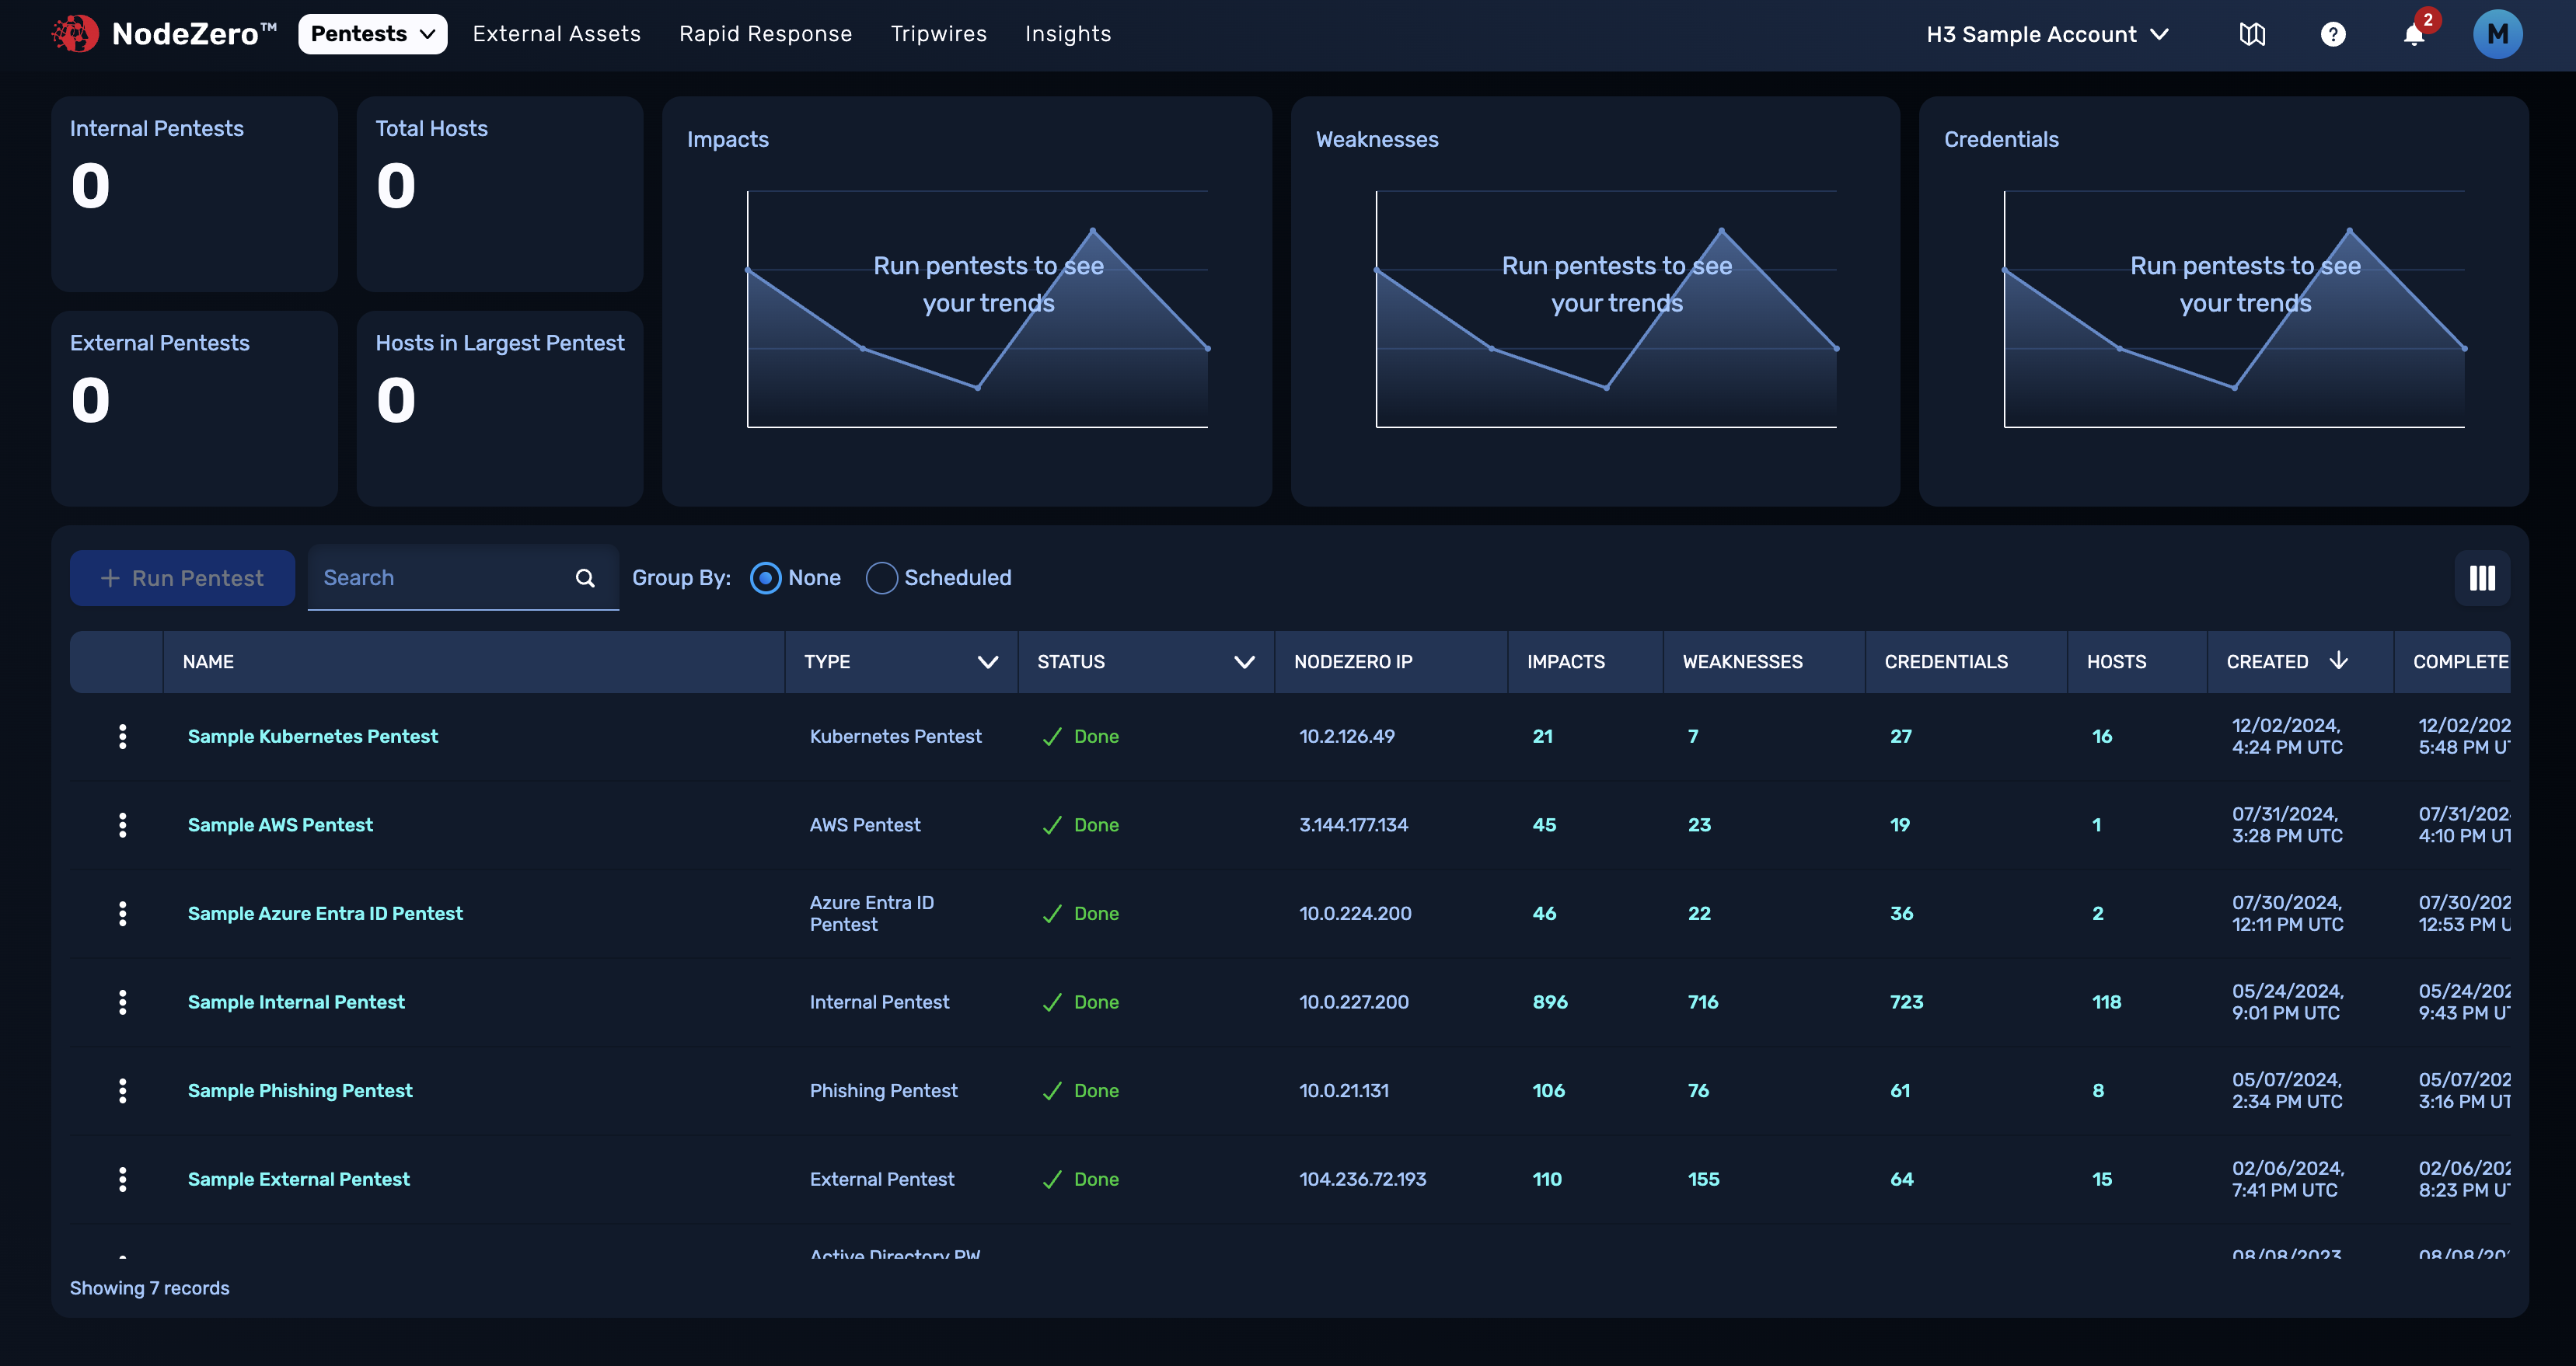Viewport: 2576px width, 1366px height.
Task: Open the kebab menu for Sample AWS Pentest row
Action: click(x=122, y=824)
